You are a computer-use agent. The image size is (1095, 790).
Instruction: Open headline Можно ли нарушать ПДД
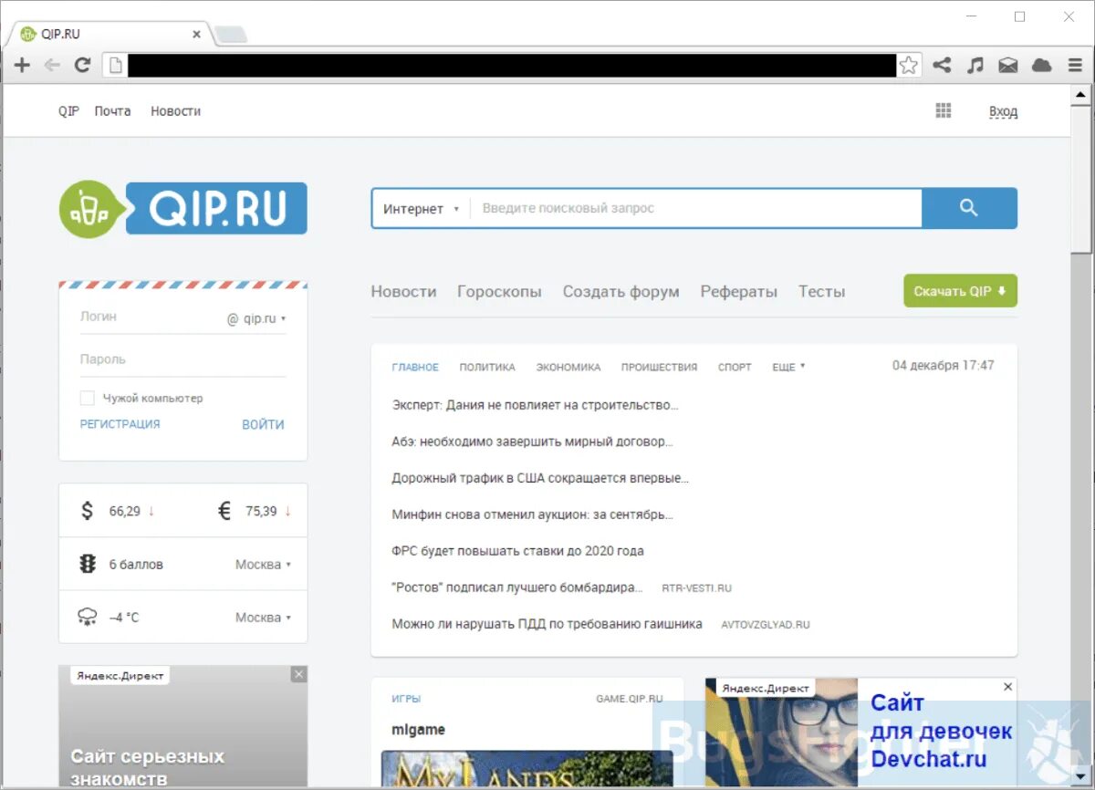click(x=547, y=624)
